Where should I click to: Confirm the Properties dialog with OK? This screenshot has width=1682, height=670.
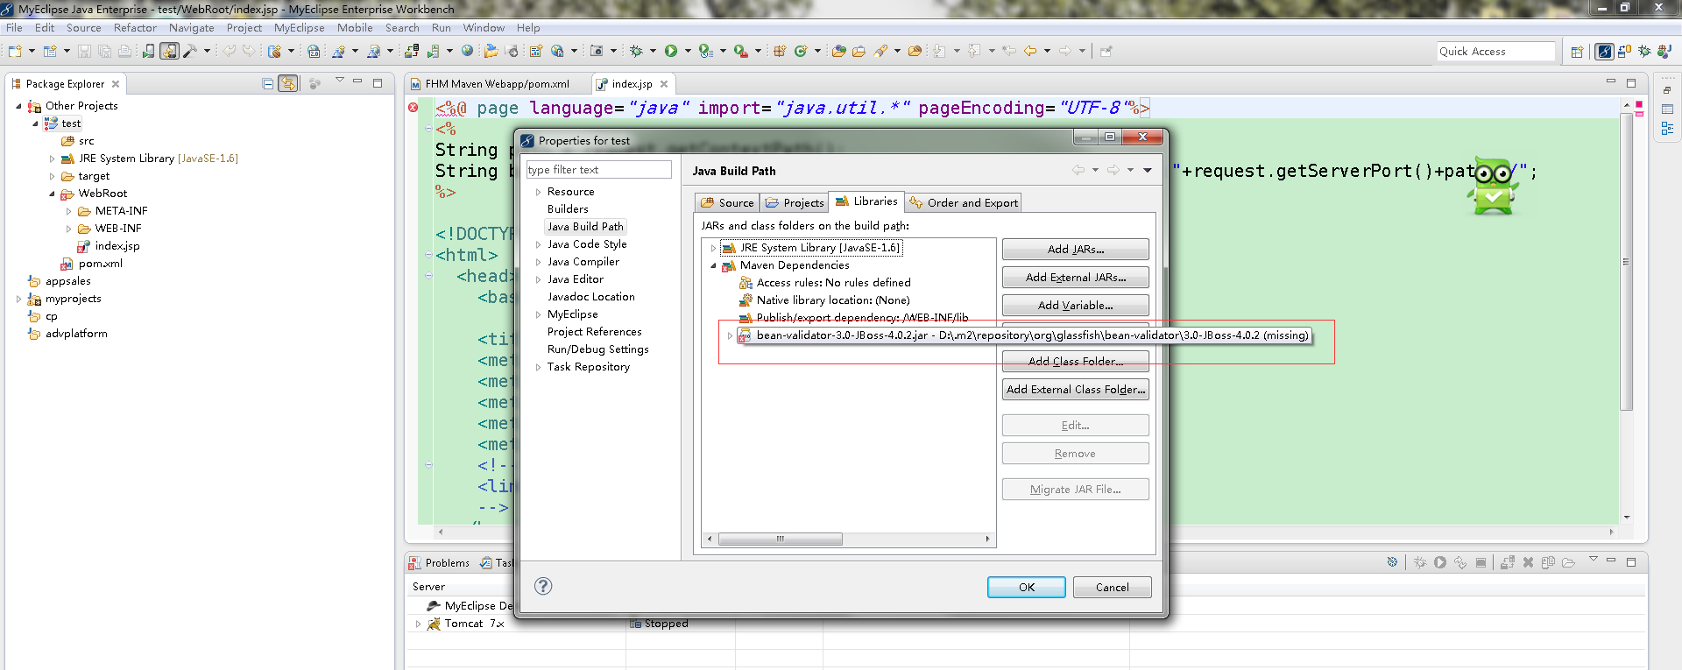click(x=1027, y=587)
